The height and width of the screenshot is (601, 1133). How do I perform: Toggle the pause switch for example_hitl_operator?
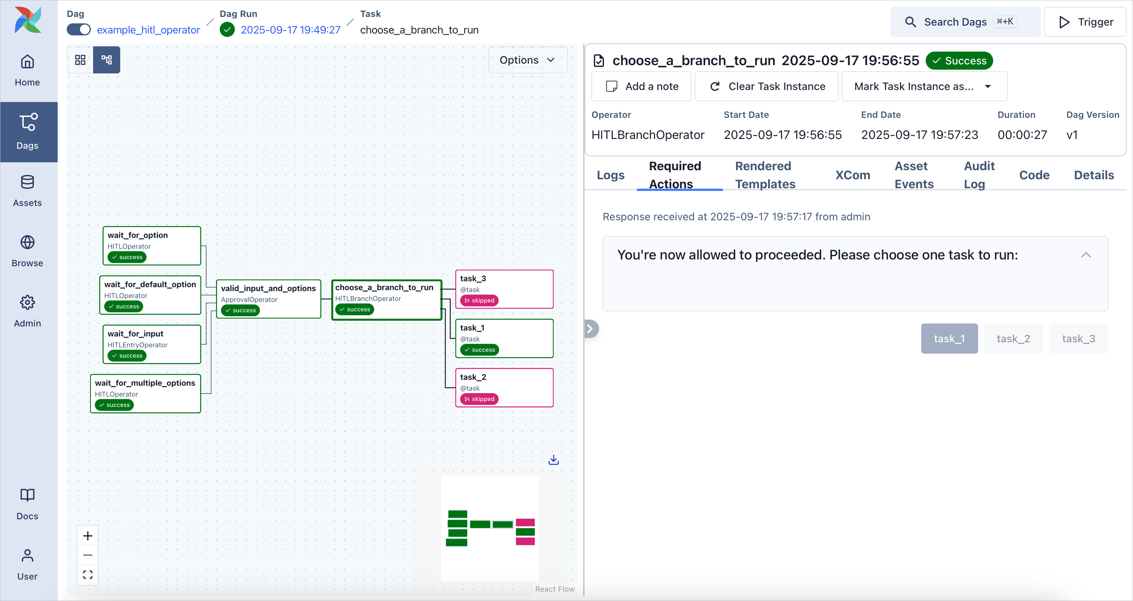(78, 29)
